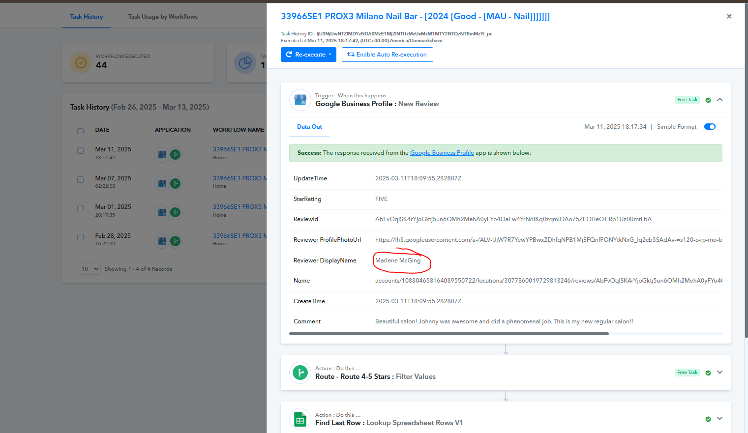Image resolution: width=748 pixels, height=433 pixels.
Task: Click success checkmark on Route filter step
Action: click(x=708, y=373)
